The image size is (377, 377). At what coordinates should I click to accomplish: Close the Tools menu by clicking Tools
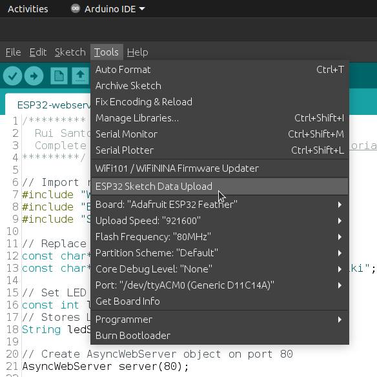(x=107, y=52)
